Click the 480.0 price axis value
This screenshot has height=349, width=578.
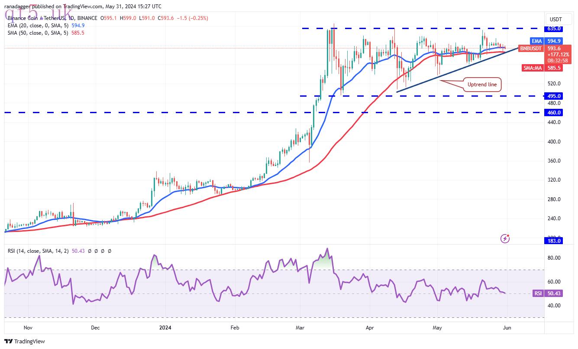[x=555, y=103]
